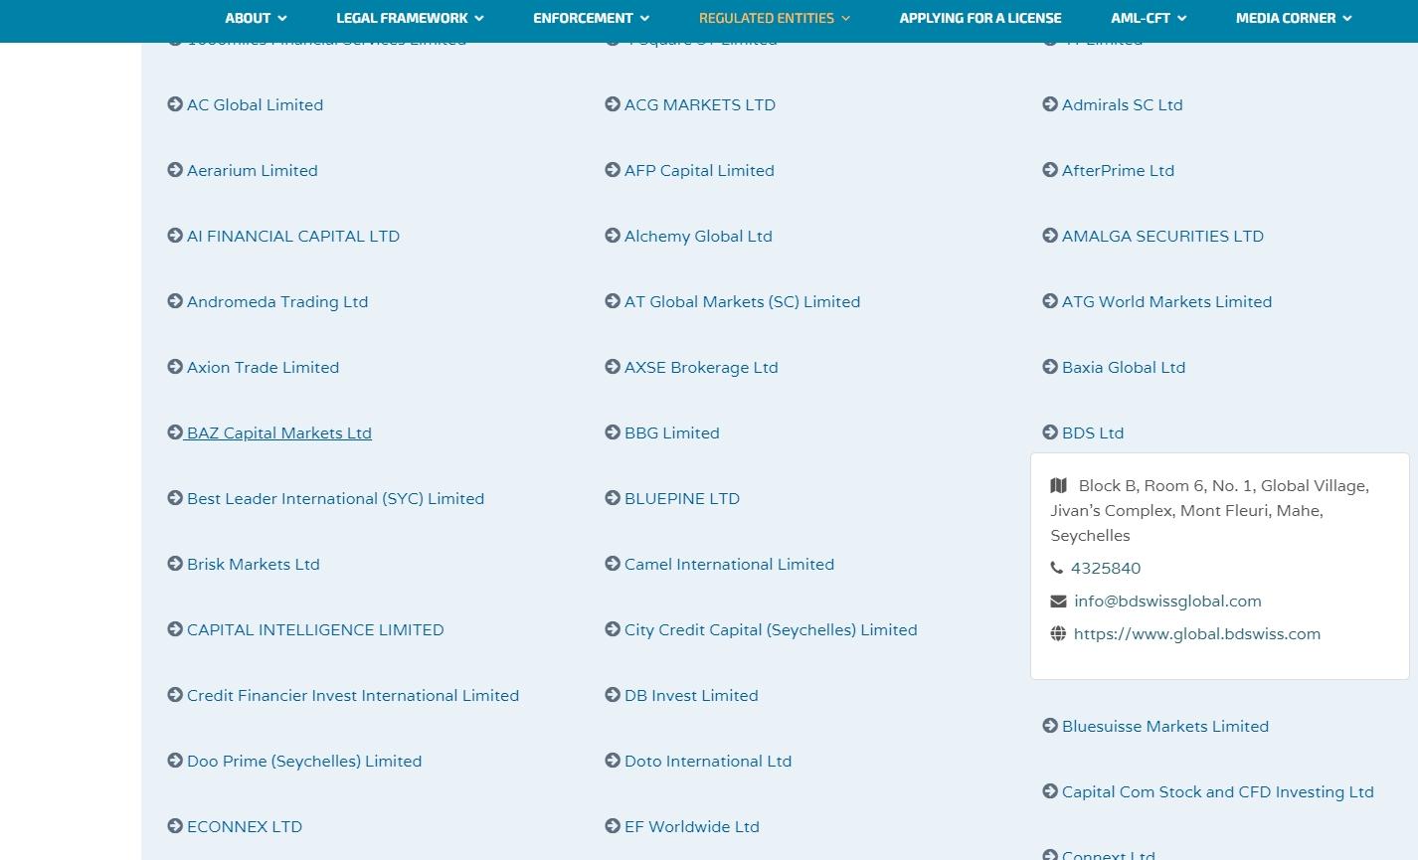
Task: Expand the MEDIA CORNER menu chevron
Action: [1346, 18]
